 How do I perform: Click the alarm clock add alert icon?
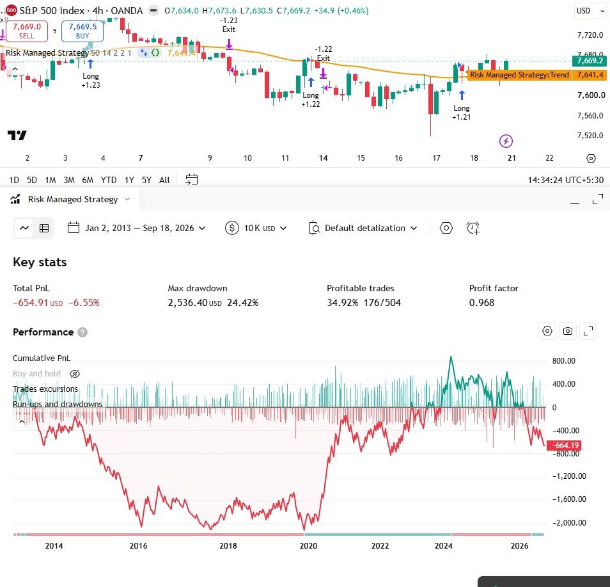coord(473,228)
